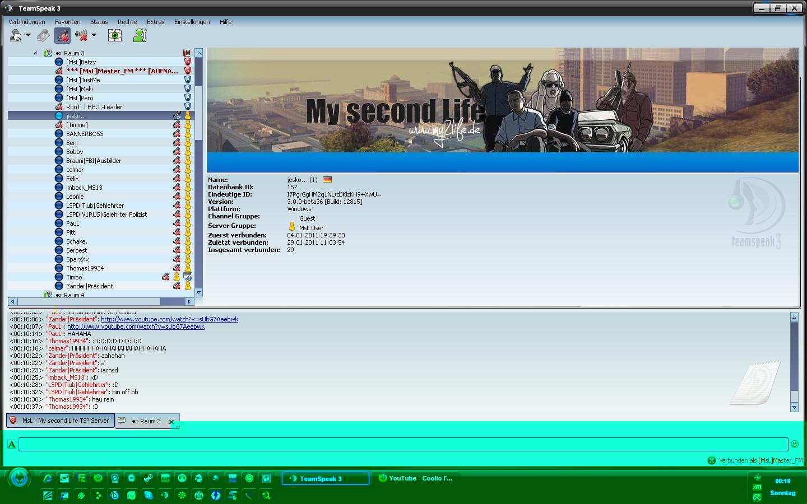807x504 pixels.
Task: Toggle the mute speakers toolbar icon
Action: 81,35
